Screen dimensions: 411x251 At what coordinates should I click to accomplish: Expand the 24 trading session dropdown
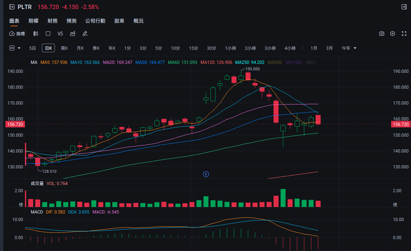point(15,48)
